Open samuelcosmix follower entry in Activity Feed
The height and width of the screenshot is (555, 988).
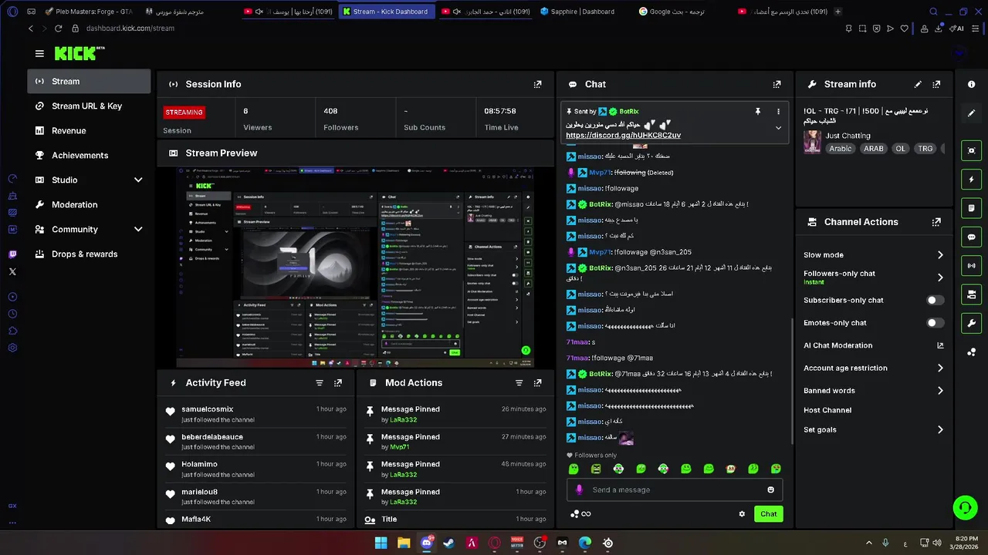255,415
